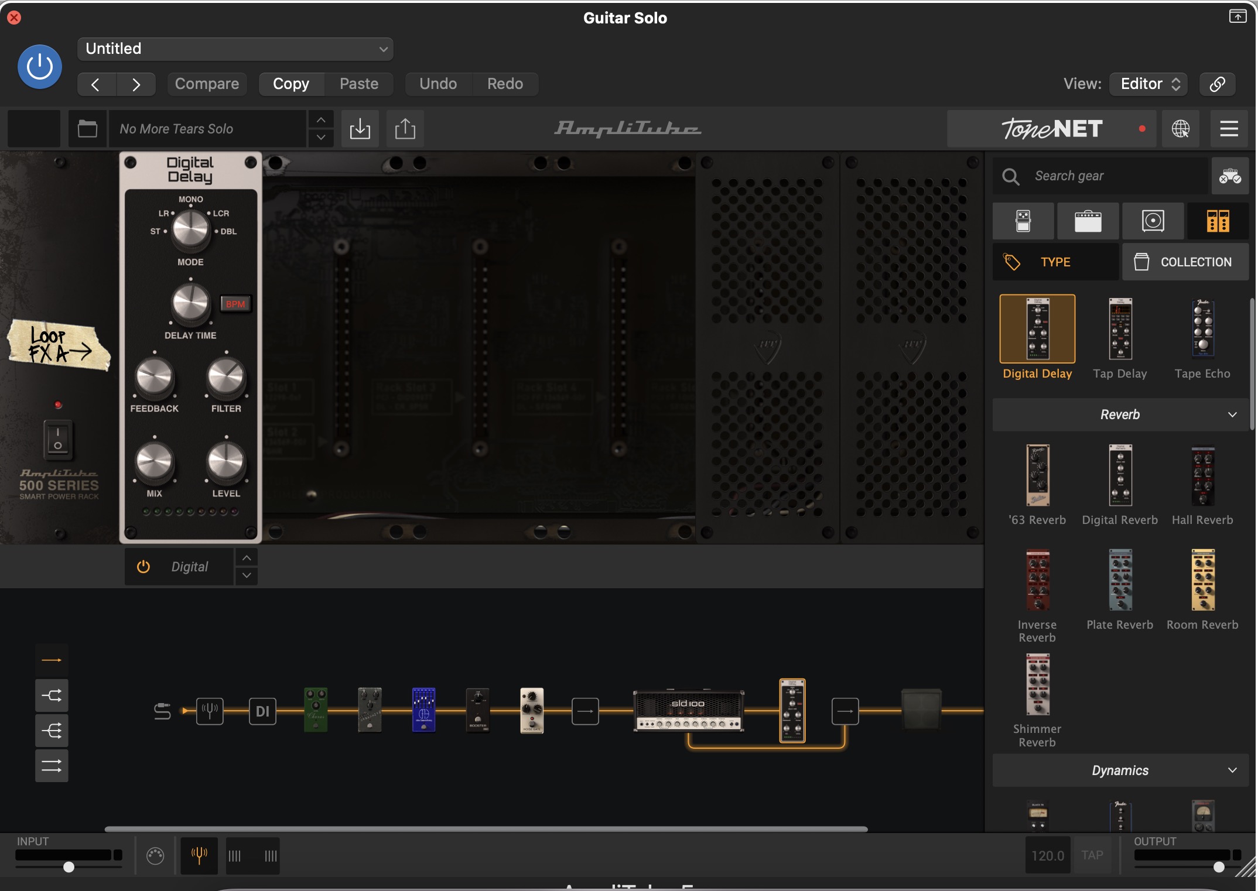This screenshot has height=891, width=1258.
Task: Click the FEEDBACK knob
Action: point(154,376)
